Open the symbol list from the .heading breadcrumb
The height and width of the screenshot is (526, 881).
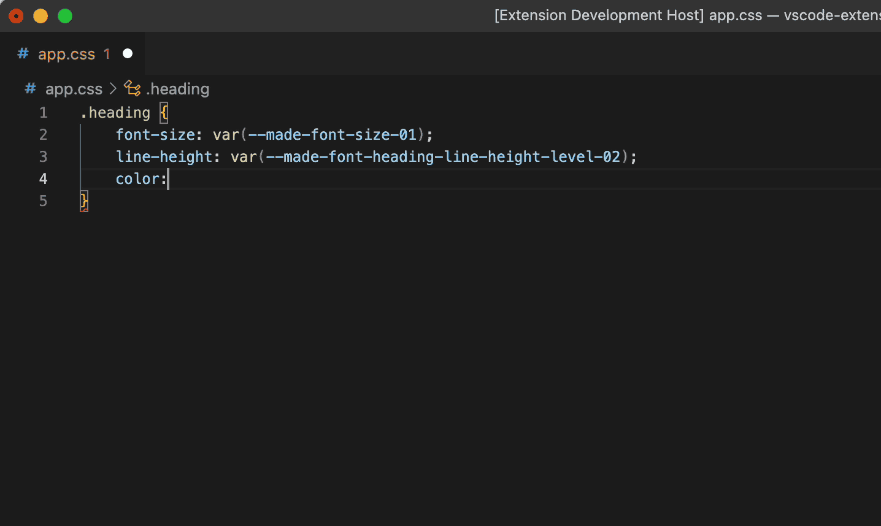178,89
